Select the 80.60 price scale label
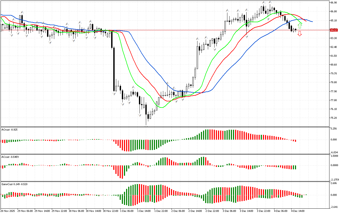This screenshot has width=342, height=214. coord(333,65)
